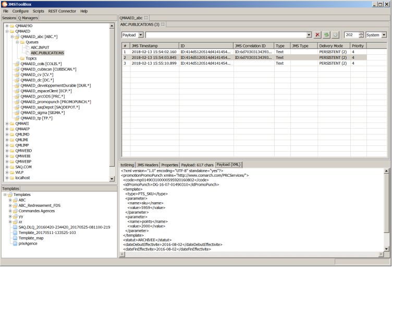Expand the Commandes Agences templates folder
Screen dimensions: 417x320
click(x=9, y=211)
